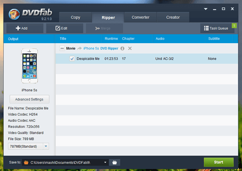
Task: Click the Edit button
Action: point(65,28)
